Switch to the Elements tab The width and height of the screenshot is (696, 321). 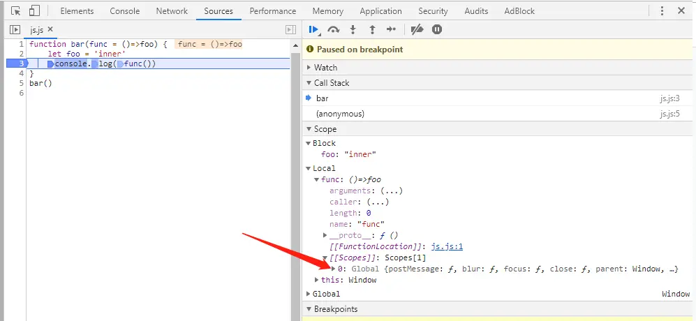click(77, 11)
